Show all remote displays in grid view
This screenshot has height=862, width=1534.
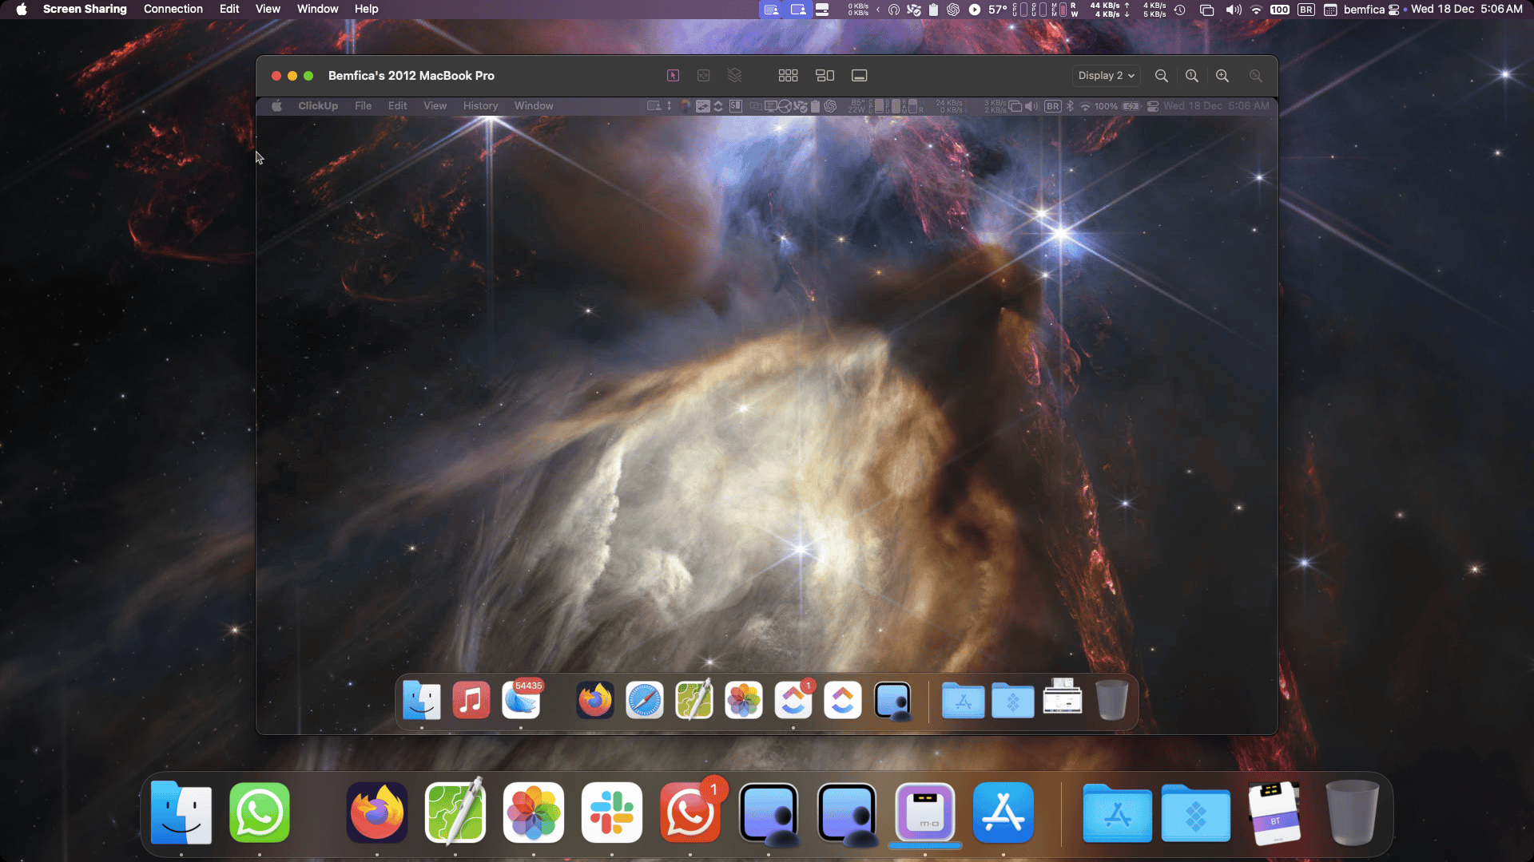pos(789,75)
